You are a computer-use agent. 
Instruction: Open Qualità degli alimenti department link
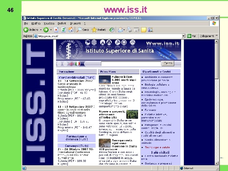(x=158, y=134)
